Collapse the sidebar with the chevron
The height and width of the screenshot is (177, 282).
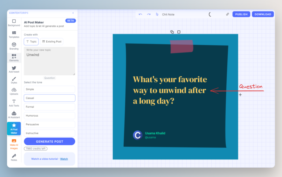73,13
